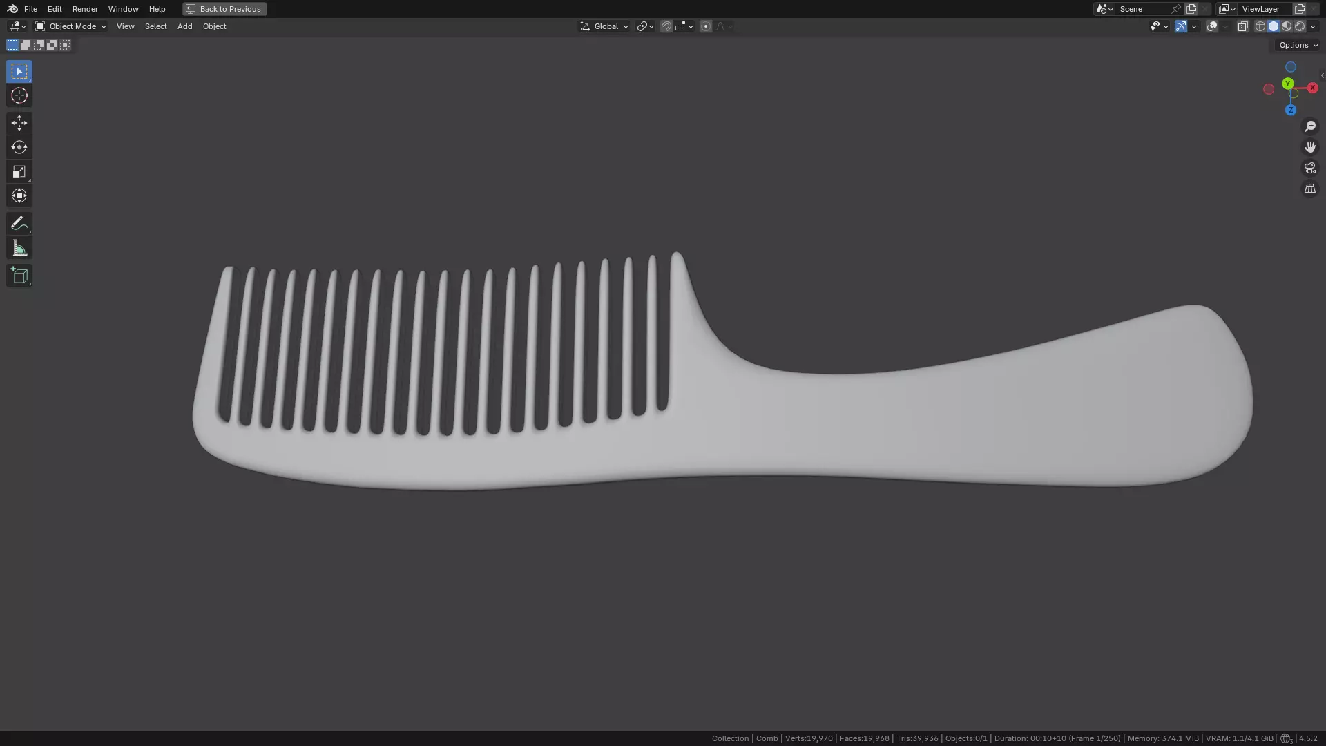Viewport: 1326px width, 746px height.
Task: Activate the 3D Cursor tool
Action: coord(19,95)
